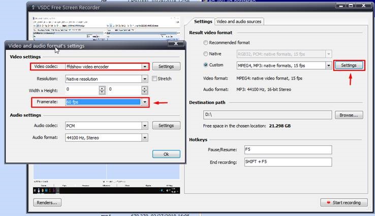Close the Video and audio format's settings dialog
Image resolution: width=375 pixels, height=216 pixels.
click(x=176, y=43)
